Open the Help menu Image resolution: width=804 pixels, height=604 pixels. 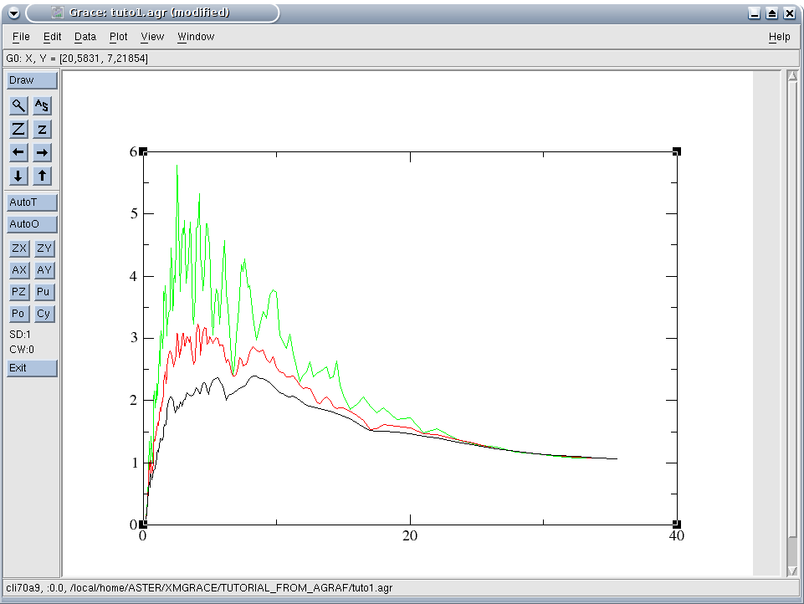779,37
